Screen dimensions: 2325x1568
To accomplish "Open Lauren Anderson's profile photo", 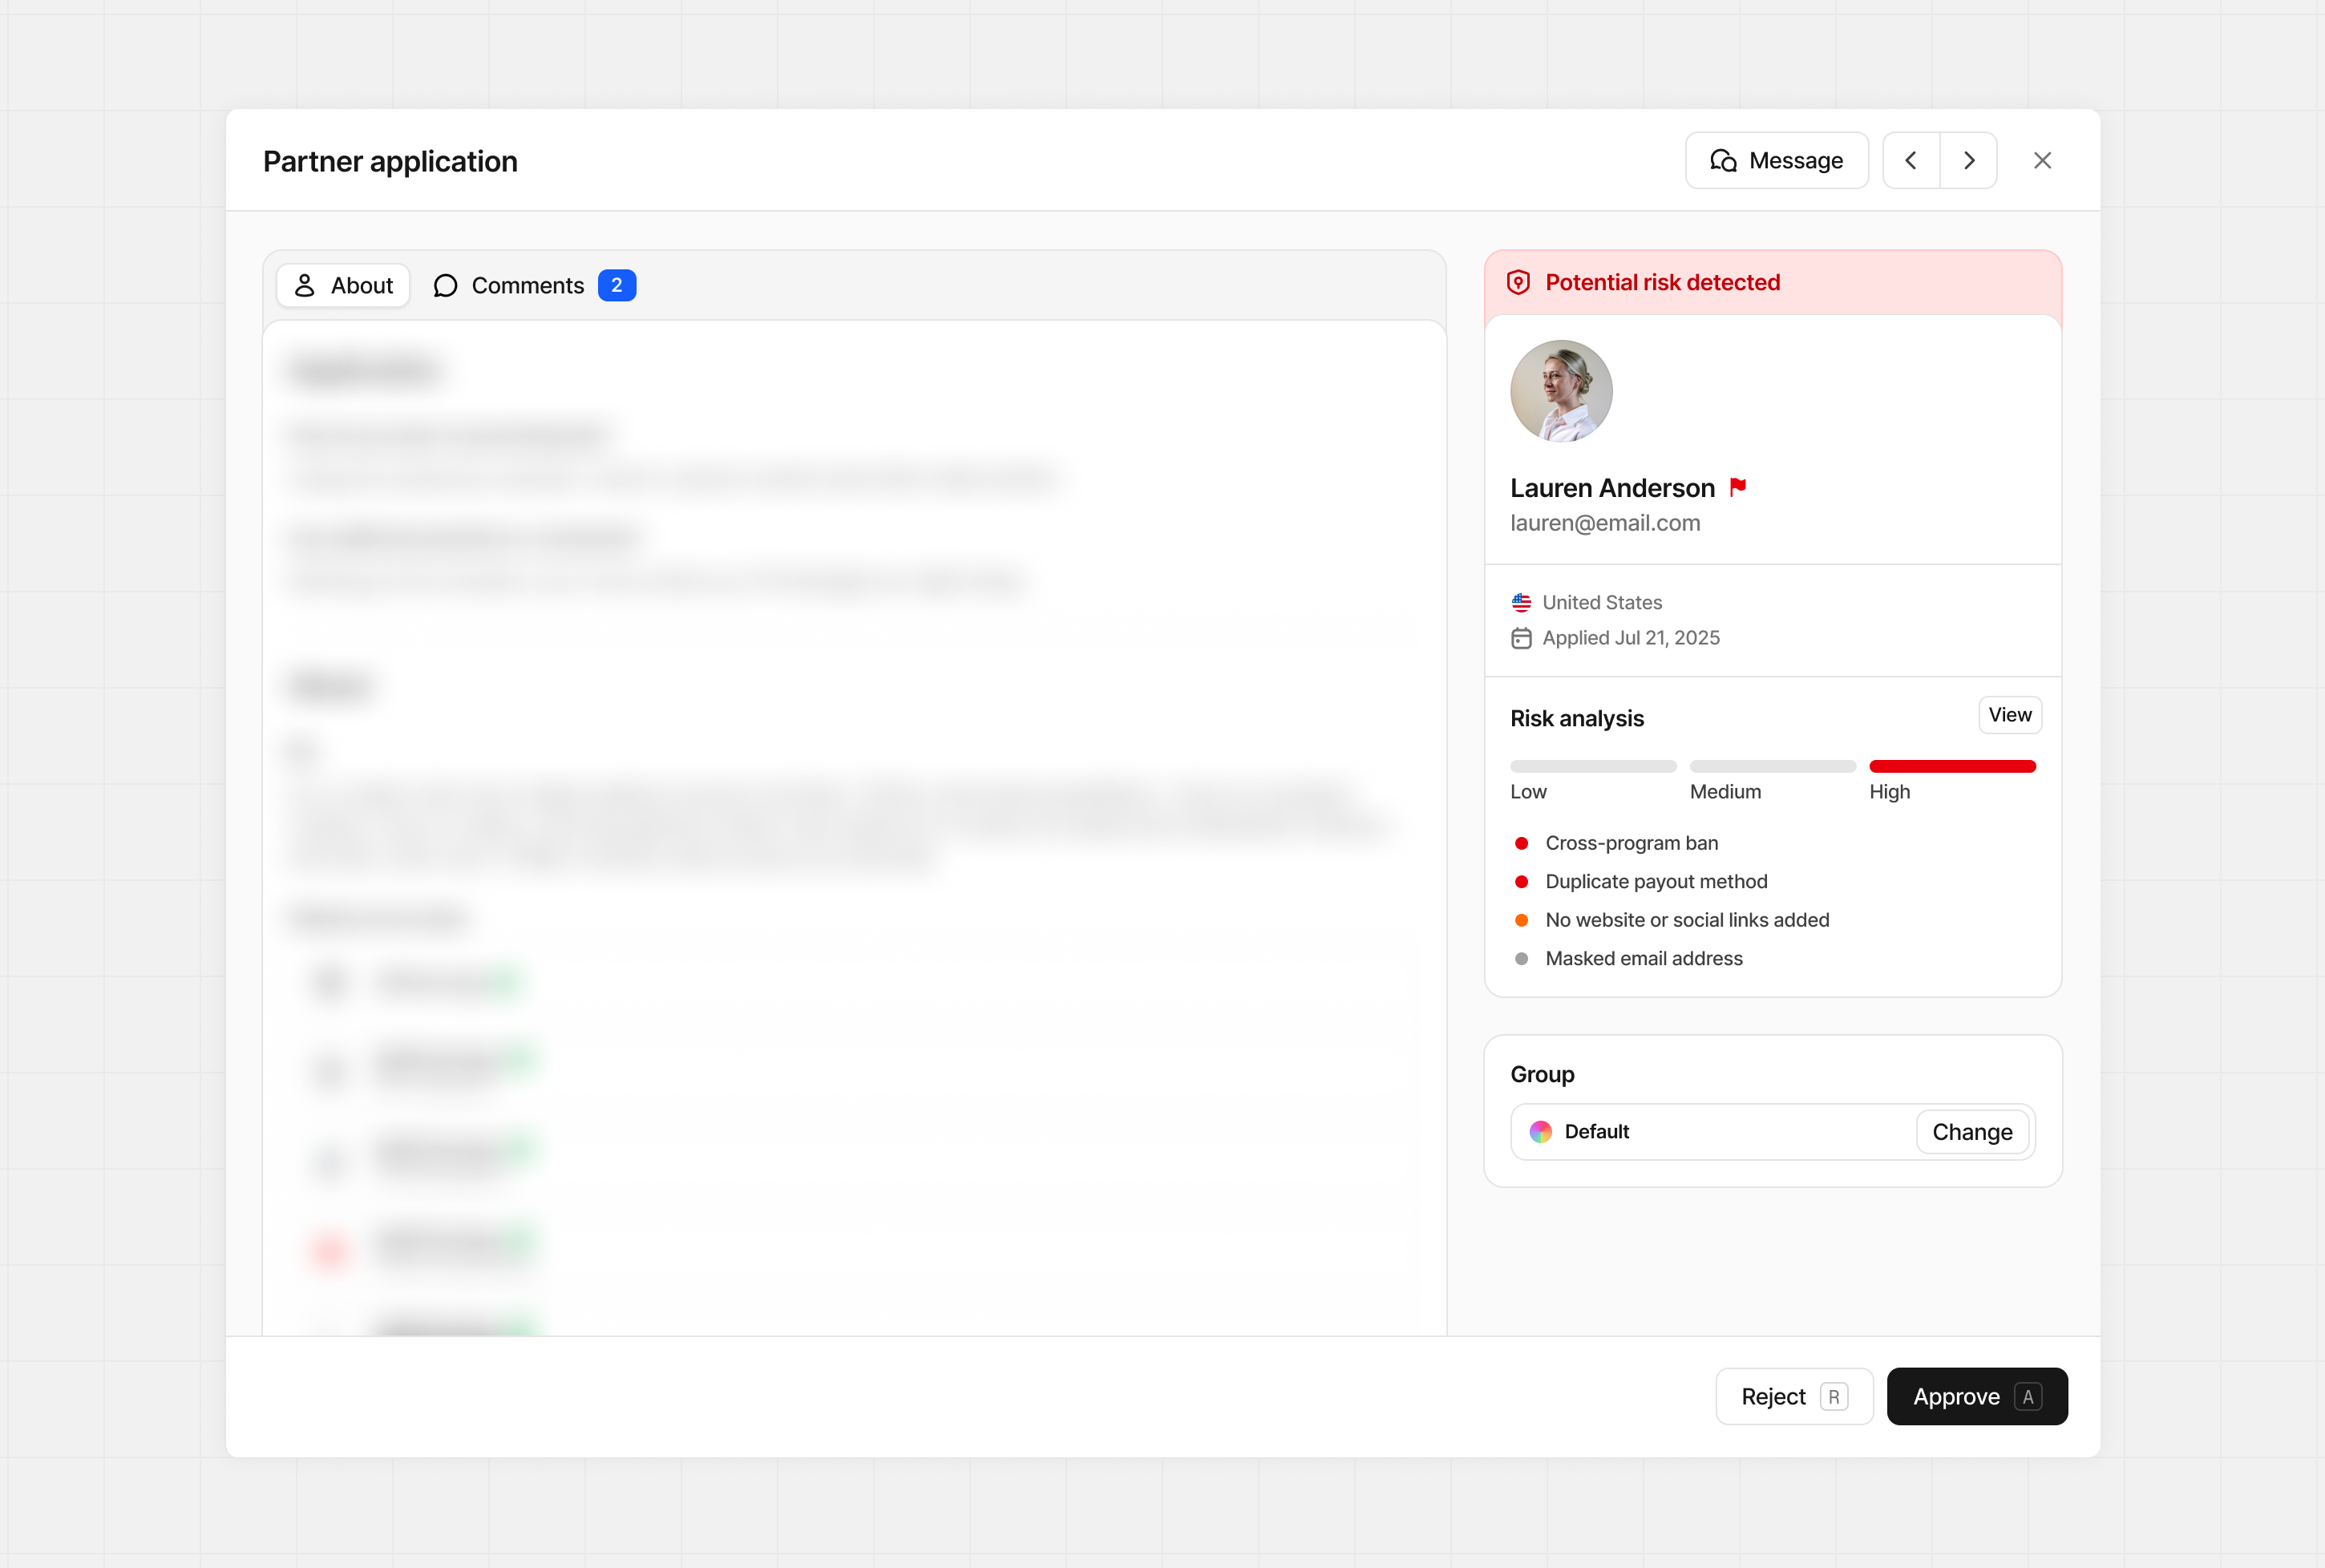I will pyautogui.click(x=1561, y=391).
